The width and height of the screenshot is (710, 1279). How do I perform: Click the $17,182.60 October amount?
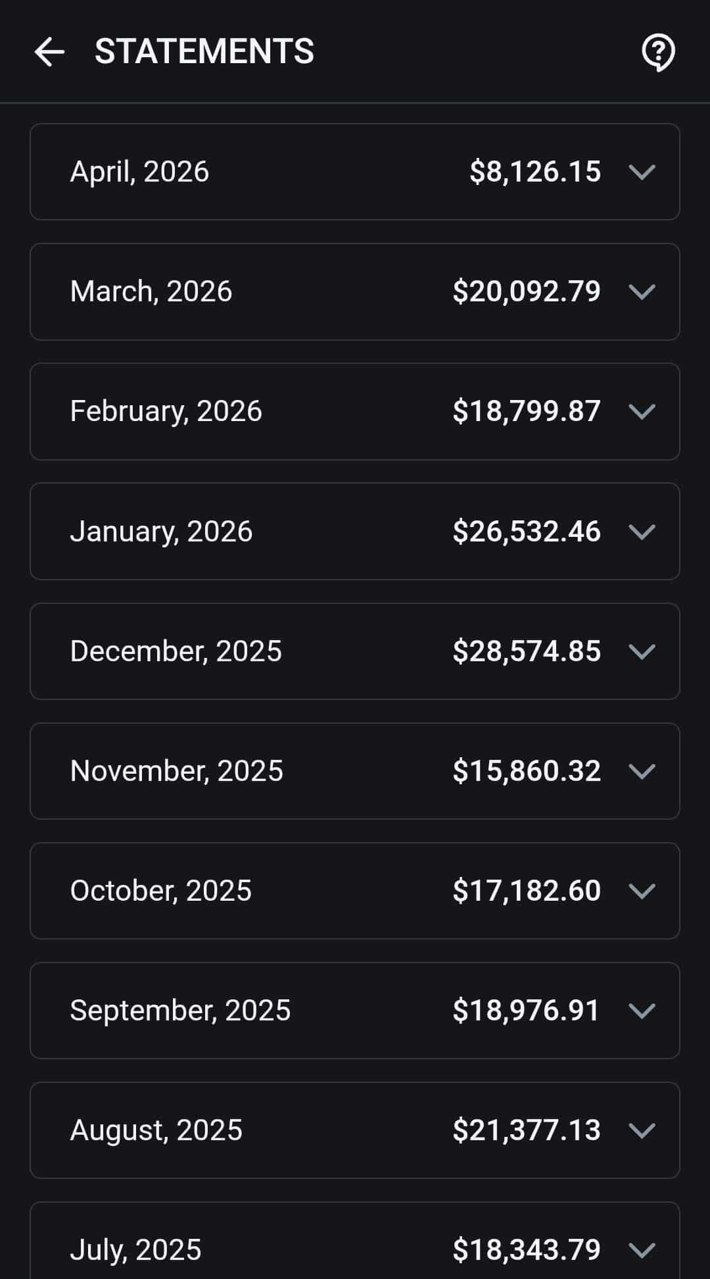pyautogui.click(x=526, y=890)
